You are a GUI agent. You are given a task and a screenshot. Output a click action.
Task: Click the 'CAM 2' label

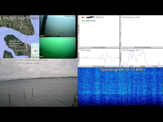tap(41, 57)
